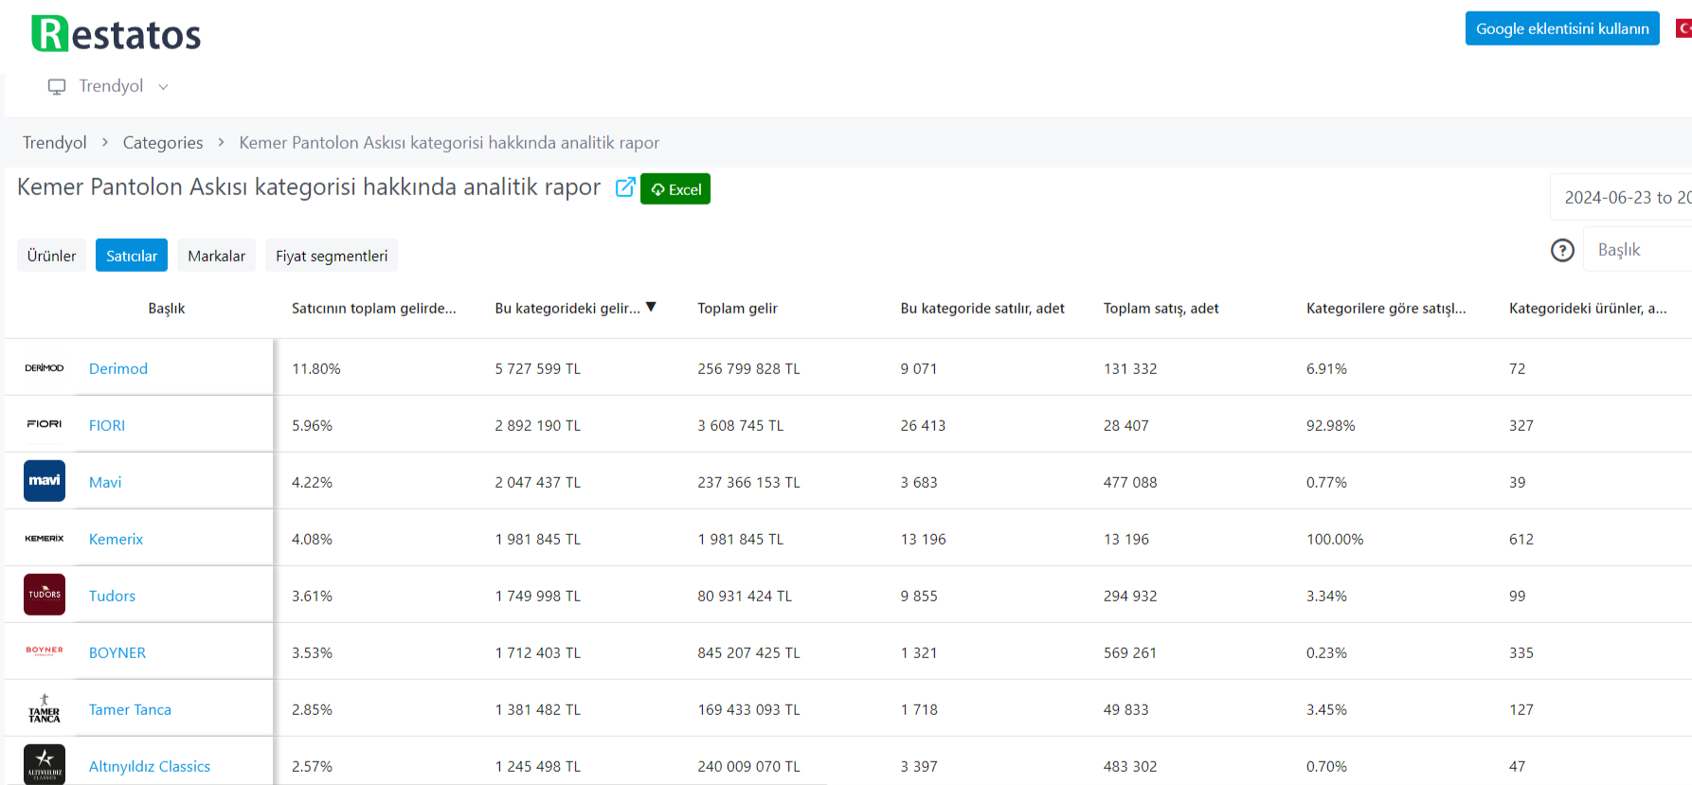Sort by Kategorideki ürünler column
1692x785 pixels.
pyautogui.click(x=1588, y=309)
